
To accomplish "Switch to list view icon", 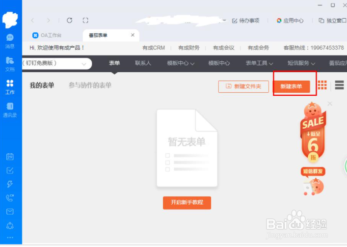I will (339, 85).
